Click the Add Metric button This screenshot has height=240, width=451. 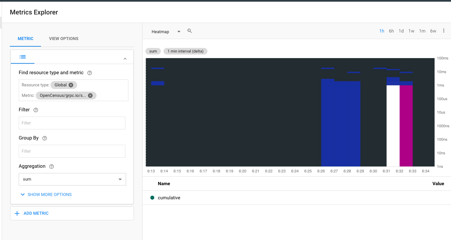point(32,213)
